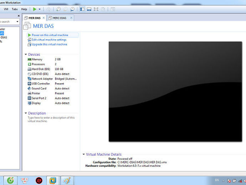Viewport: 246px width, 185px height.
Task: Open the power options dropdown arrow
Action: pos(40,9)
